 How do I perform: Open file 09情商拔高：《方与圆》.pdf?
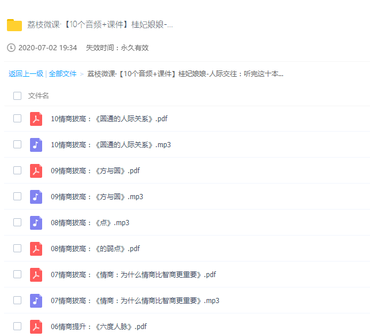tap(95, 170)
